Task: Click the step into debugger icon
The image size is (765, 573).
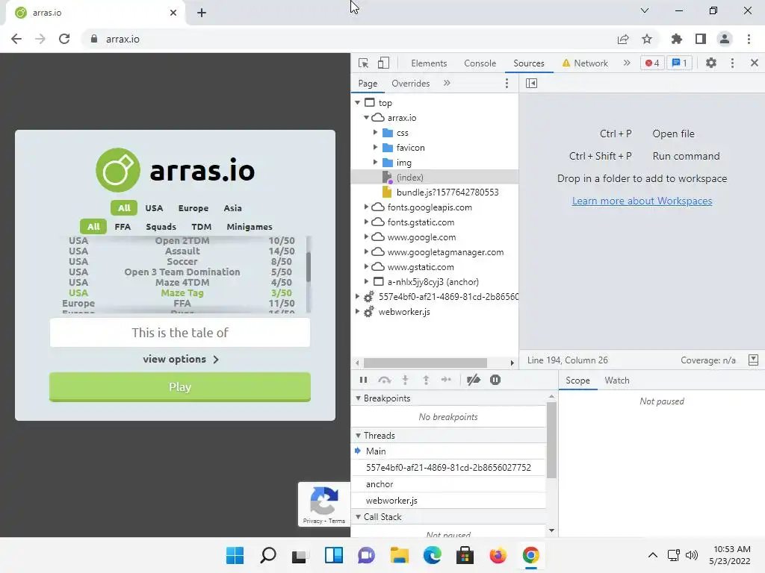Action: pyautogui.click(x=405, y=380)
